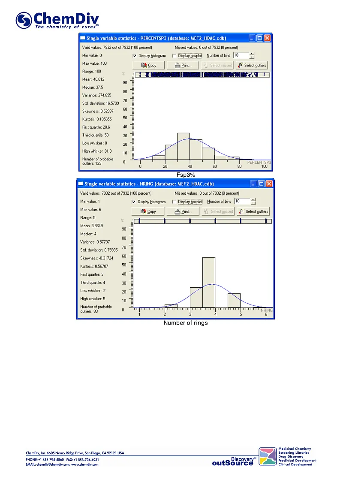Click the Discovery outSource logo in footer
This screenshot has width=343, height=485.
234,461
